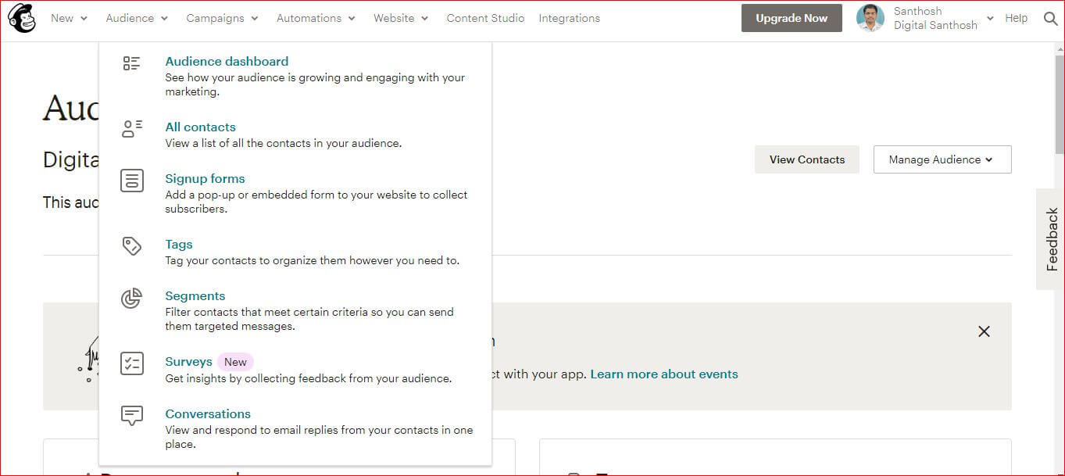Click text 'See how your audience is growing'

click(253, 77)
